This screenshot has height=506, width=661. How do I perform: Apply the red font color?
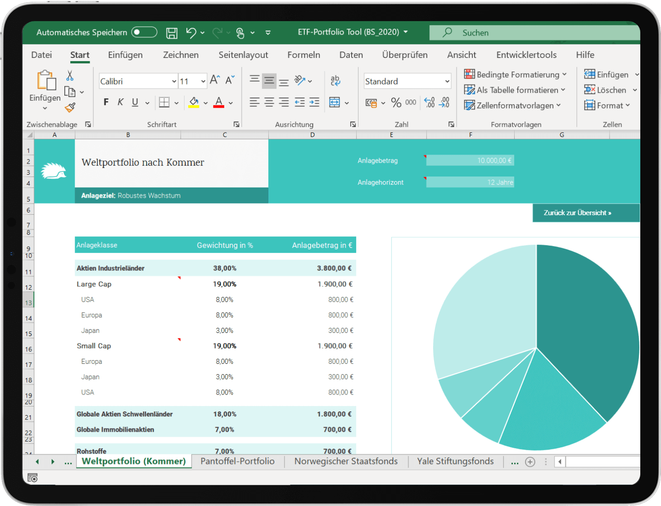click(219, 102)
